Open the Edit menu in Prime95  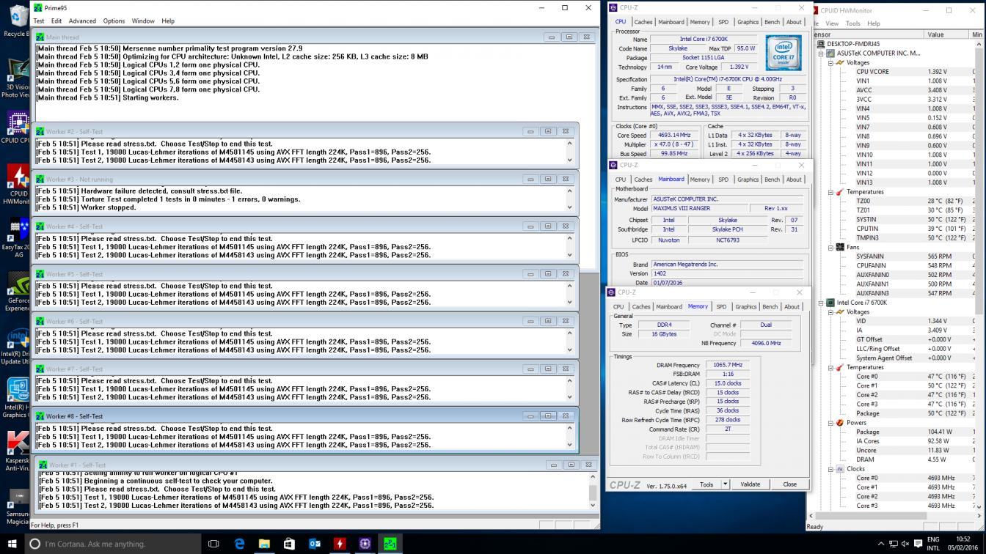point(56,21)
